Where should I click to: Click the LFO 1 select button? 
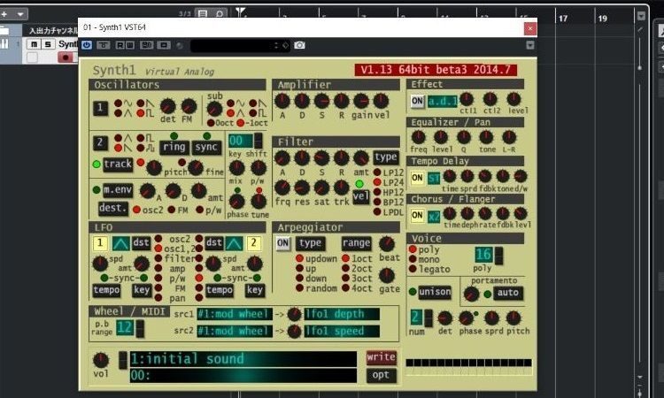[x=100, y=243]
